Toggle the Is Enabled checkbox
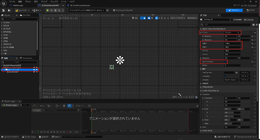260x140 pixels. [x=225, y=76]
